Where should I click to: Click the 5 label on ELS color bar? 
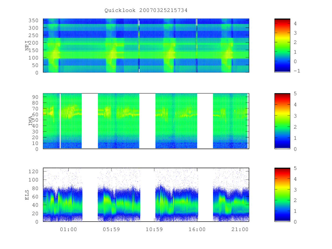tap(295, 168)
